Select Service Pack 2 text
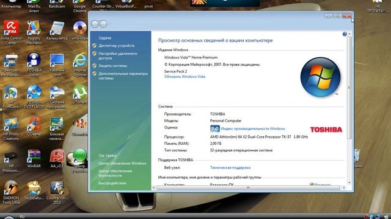This screenshot has width=391, height=219. pos(175,71)
